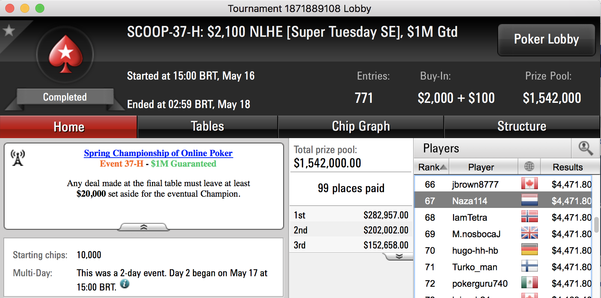Click the German flag beside hugo-hh-hb
The height and width of the screenshot is (298, 601).
[529, 250]
